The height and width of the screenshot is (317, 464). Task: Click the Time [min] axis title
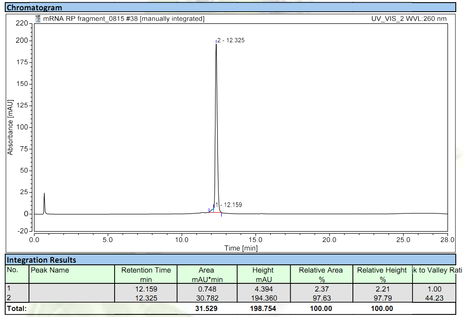point(240,248)
